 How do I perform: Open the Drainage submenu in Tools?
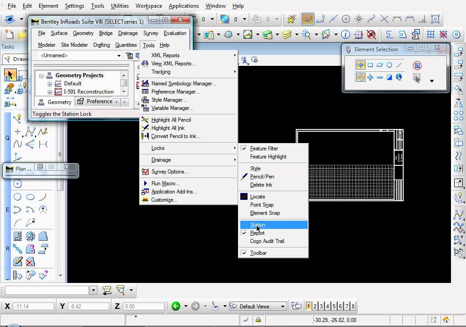(x=189, y=160)
